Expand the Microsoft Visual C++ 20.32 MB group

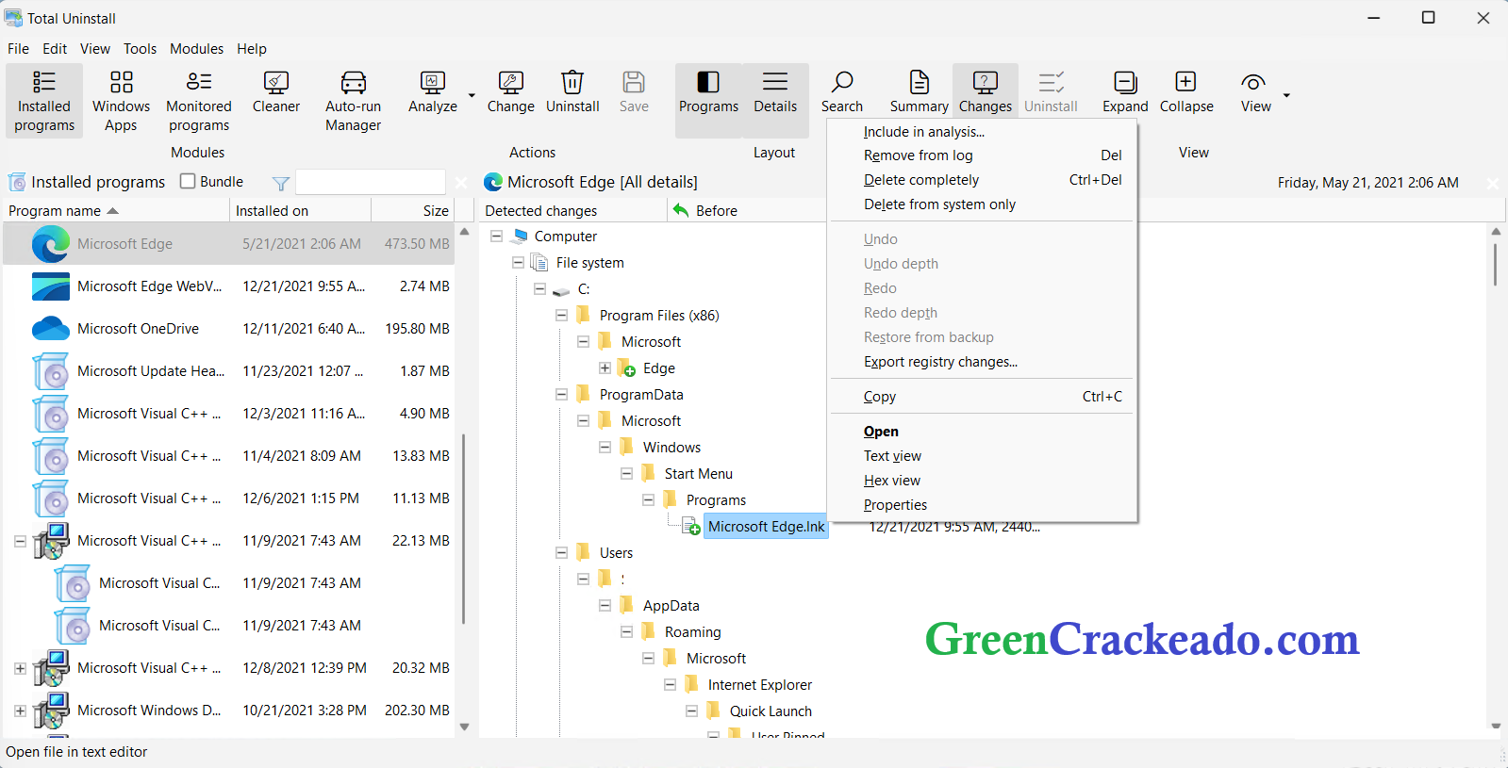click(x=20, y=668)
